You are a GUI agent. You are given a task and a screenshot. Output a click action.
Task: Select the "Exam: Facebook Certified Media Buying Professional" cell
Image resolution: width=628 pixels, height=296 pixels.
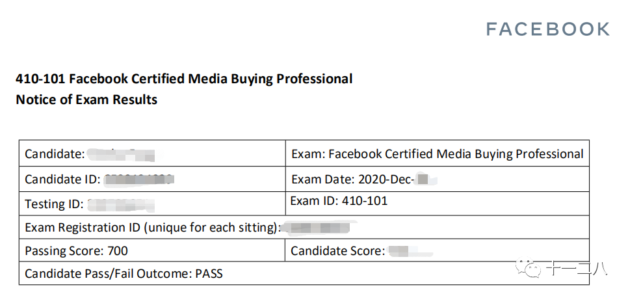point(437,154)
